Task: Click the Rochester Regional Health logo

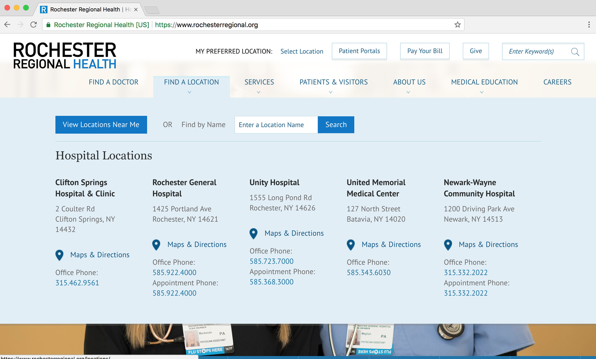Action: coord(65,55)
